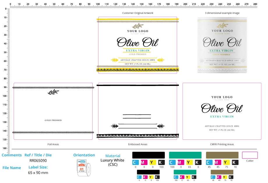Click the Comments label
Image resolution: width=268 pixels, height=183 pixels.
tap(12, 155)
